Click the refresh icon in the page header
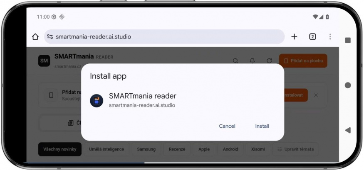The width and height of the screenshot is (364, 170). (269, 61)
